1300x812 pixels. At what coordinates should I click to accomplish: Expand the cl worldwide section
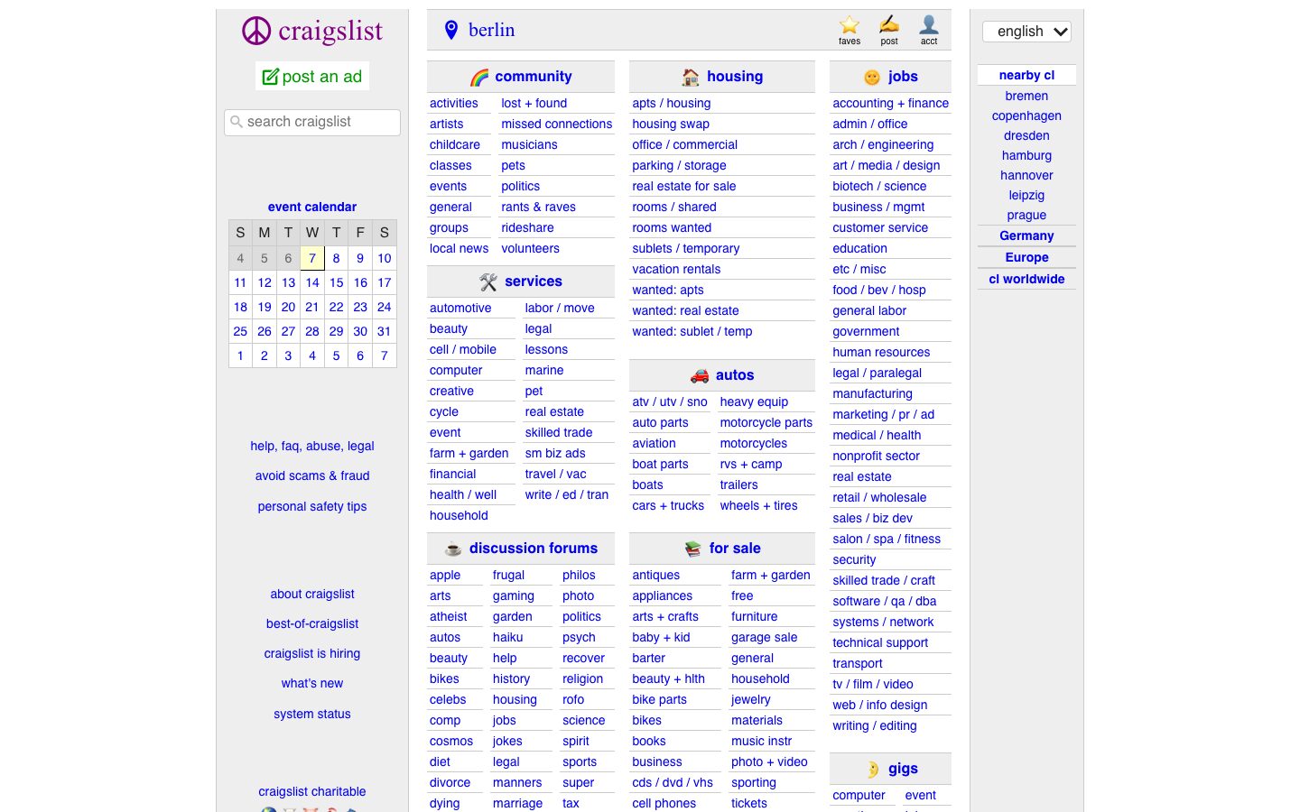coord(1026,280)
